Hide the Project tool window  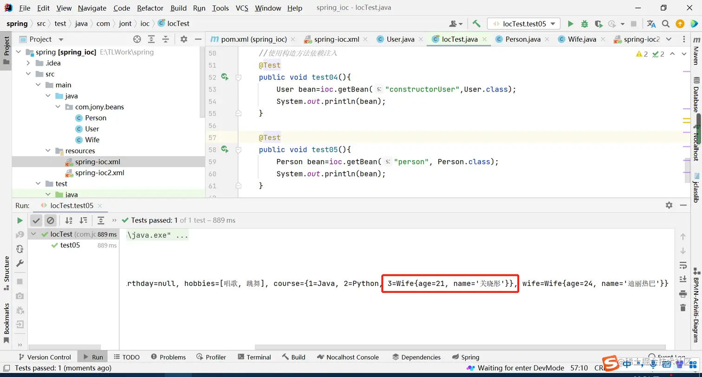pos(198,39)
